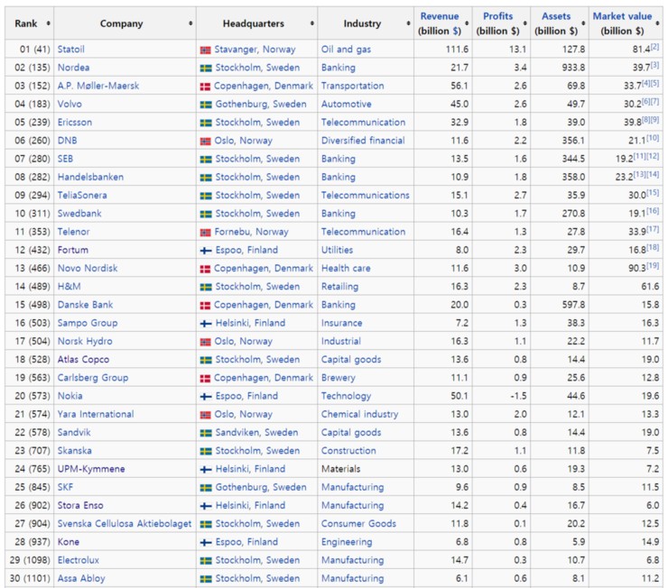
Task: Click the Denmark flag in the Carlsberg Group row
Action: (x=205, y=378)
